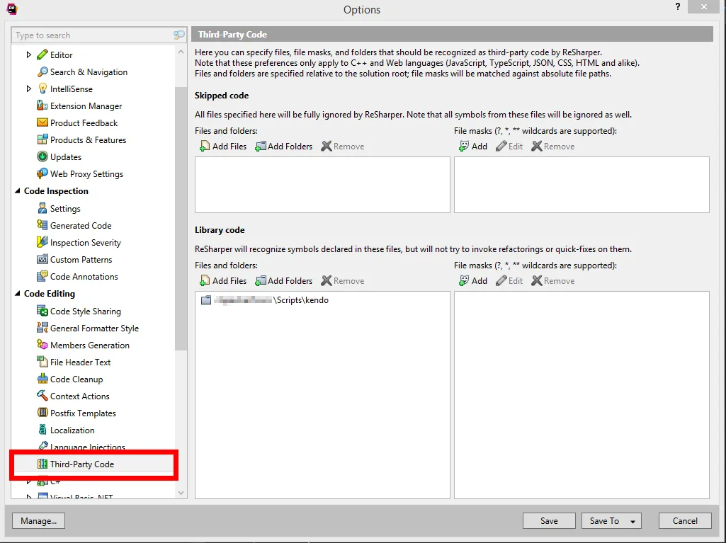Remove file mask under Library code
The width and height of the screenshot is (726, 543).
coord(553,280)
